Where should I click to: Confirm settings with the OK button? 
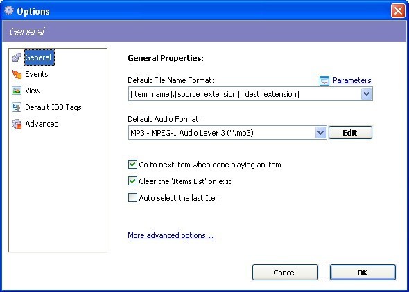(x=363, y=273)
